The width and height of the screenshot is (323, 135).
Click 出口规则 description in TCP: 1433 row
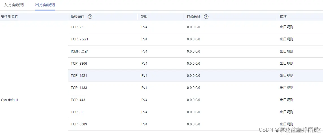pyautogui.click(x=287, y=88)
